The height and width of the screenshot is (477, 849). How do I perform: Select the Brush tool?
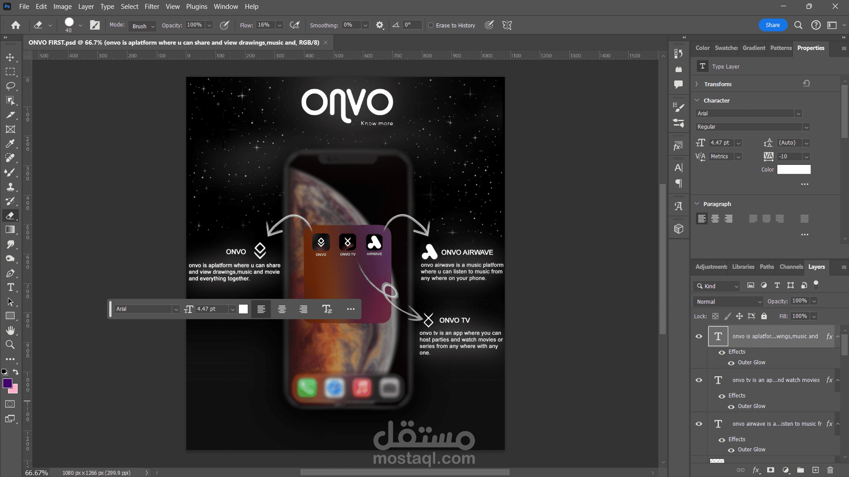point(10,172)
